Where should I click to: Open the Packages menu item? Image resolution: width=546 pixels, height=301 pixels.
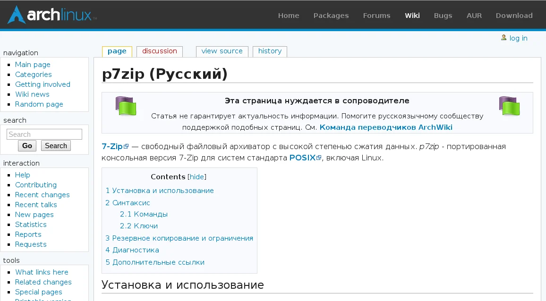click(x=331, y=15)
